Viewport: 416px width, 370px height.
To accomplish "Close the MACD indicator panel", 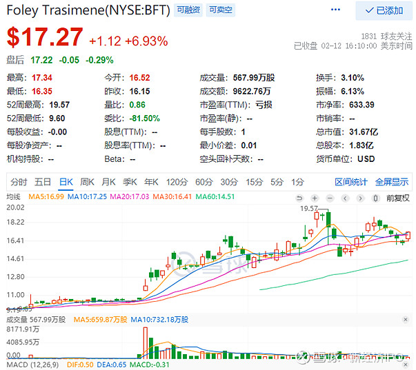I will (406, 365).
